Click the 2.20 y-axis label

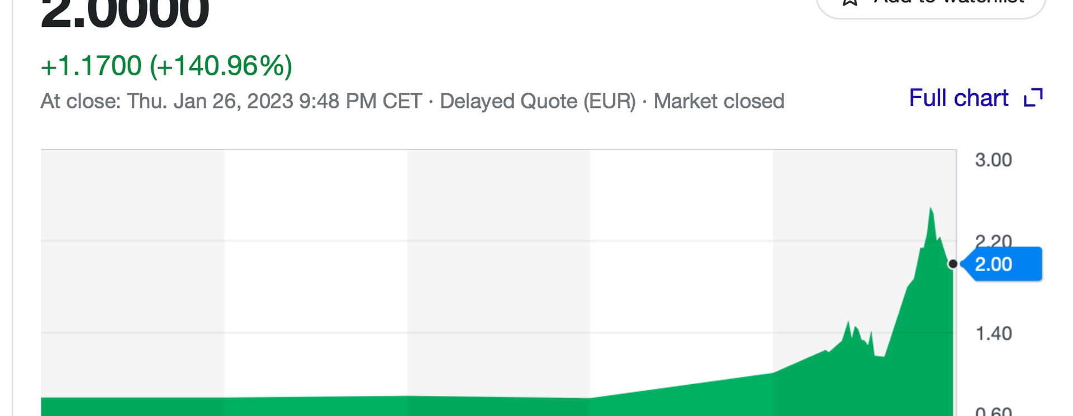click(x=993, y=241)
